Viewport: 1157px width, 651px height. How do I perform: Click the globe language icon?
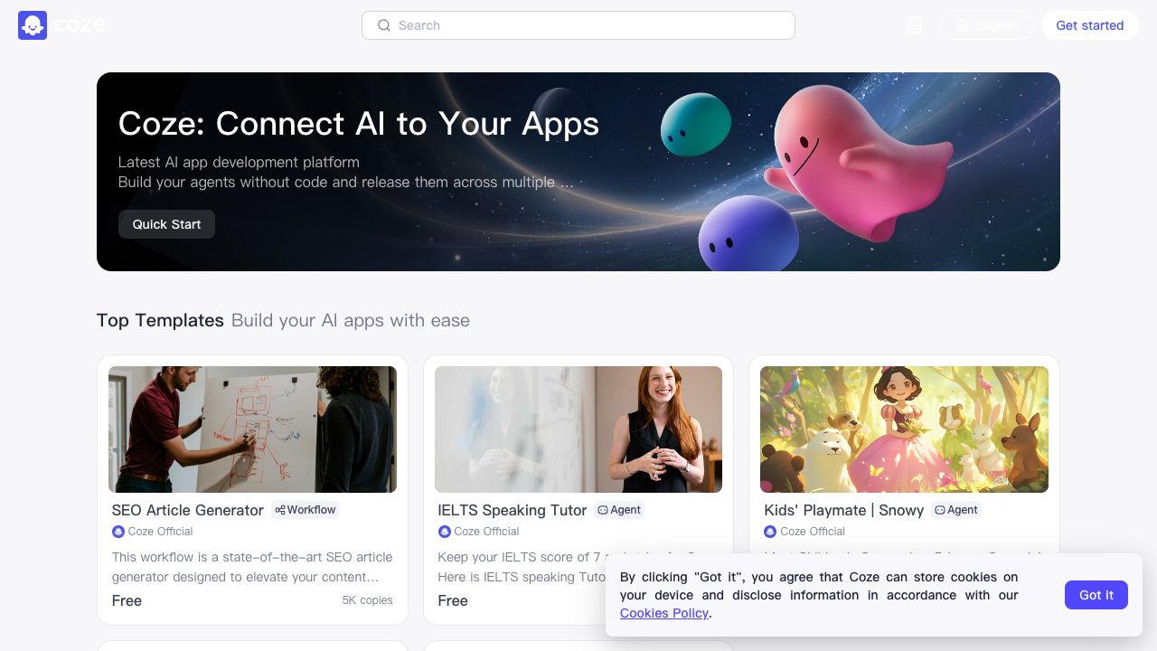point(962,25)
